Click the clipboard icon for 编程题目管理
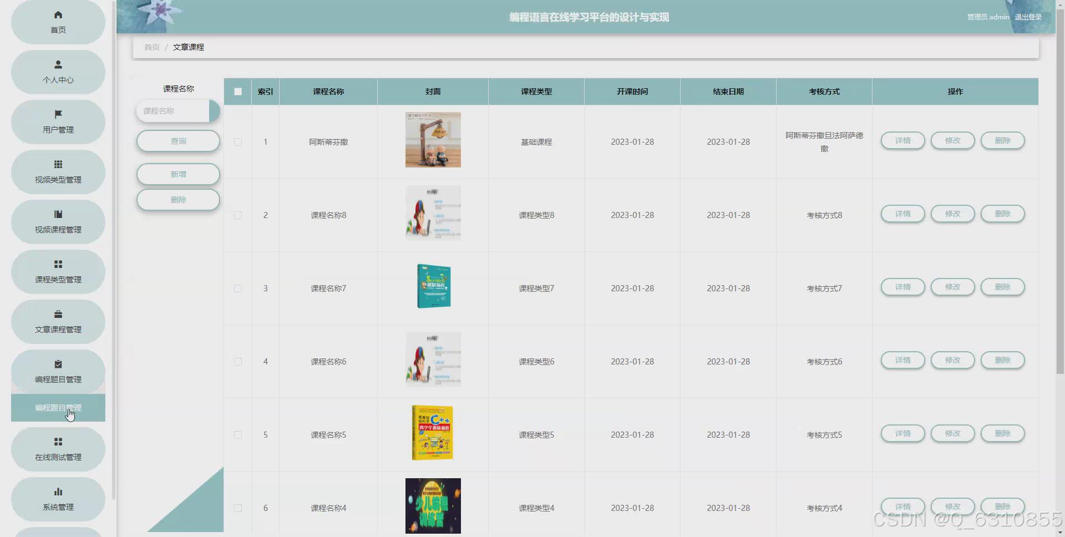 point(58,364)
